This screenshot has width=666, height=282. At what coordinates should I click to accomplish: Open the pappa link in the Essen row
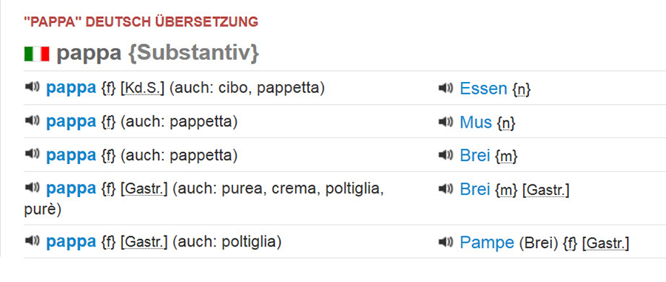pyautogui.click(x=71, y=89)
